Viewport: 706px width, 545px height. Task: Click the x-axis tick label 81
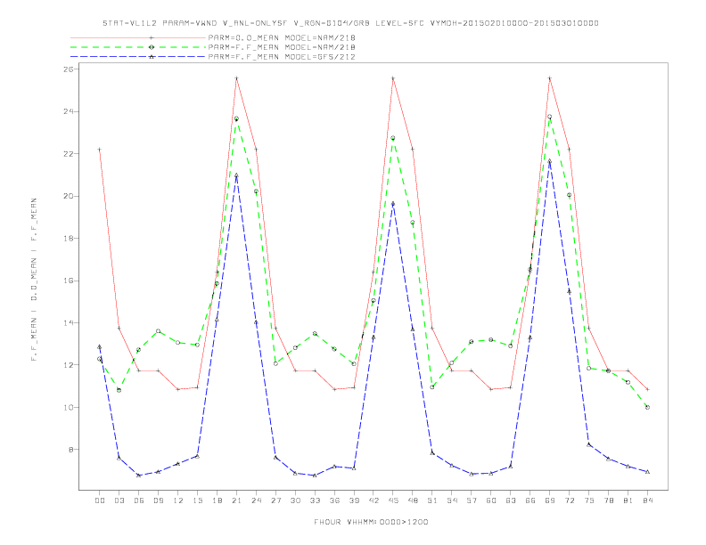click(x=628, y=500)
